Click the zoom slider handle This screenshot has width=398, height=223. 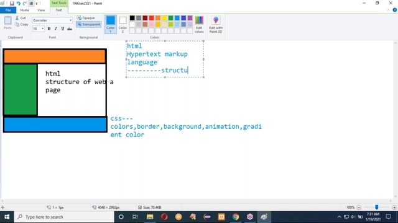pyautogui.click(x=377, y=208)
